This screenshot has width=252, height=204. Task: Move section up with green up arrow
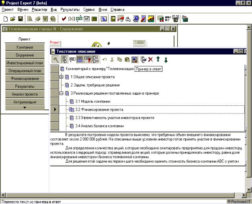coord(158,59)
